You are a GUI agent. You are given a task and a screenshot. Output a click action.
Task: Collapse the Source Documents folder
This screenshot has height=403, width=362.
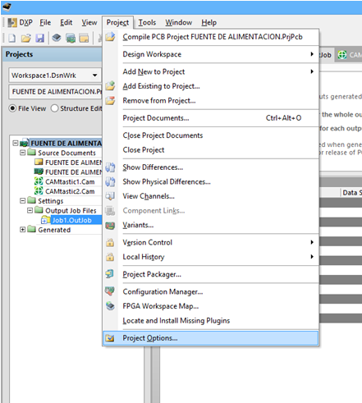(23, 153)
